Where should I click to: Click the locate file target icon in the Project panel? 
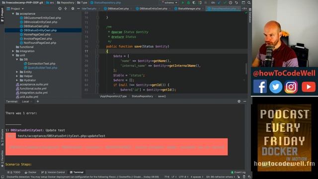pos(60,9)
